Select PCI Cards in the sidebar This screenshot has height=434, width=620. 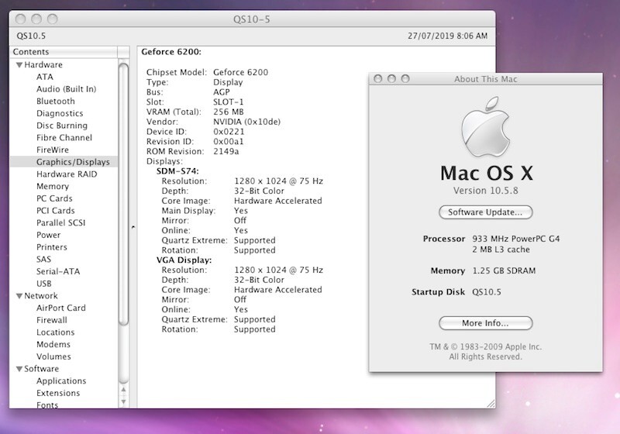click(56, 211)
